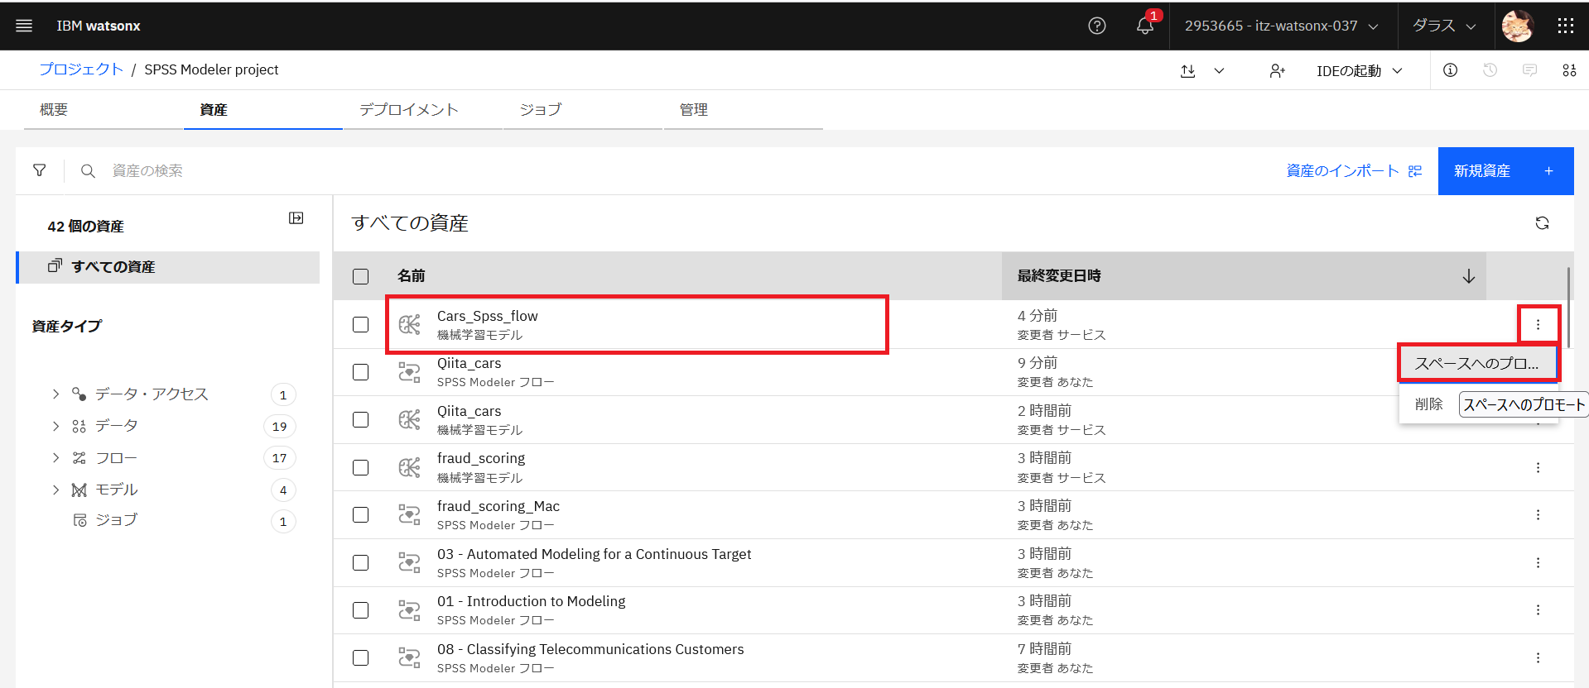Sort by last modified arrow

point(1468,276)
